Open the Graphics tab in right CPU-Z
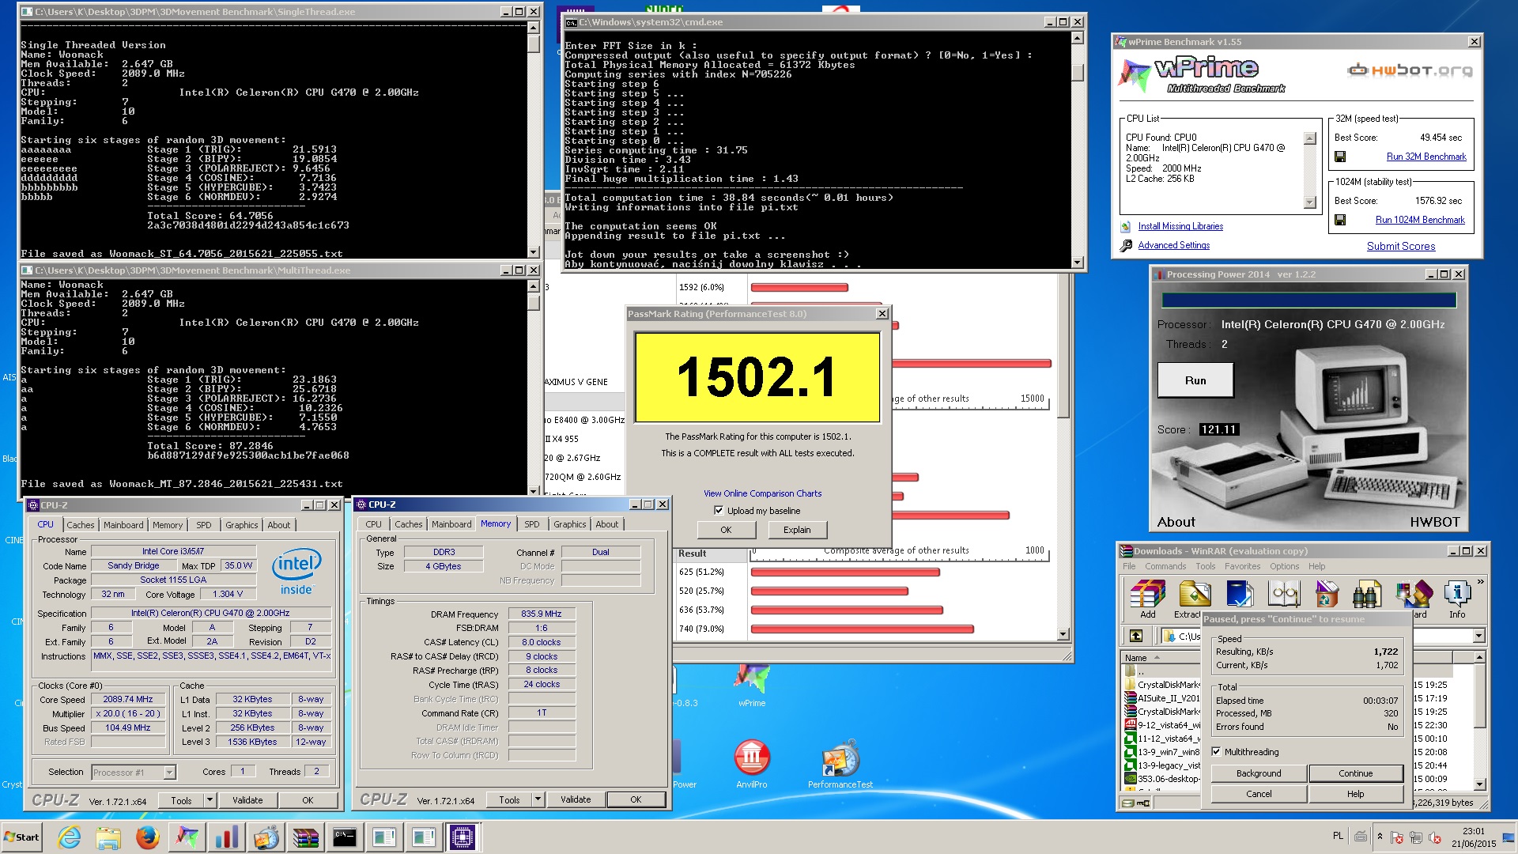 click(569, 524)
